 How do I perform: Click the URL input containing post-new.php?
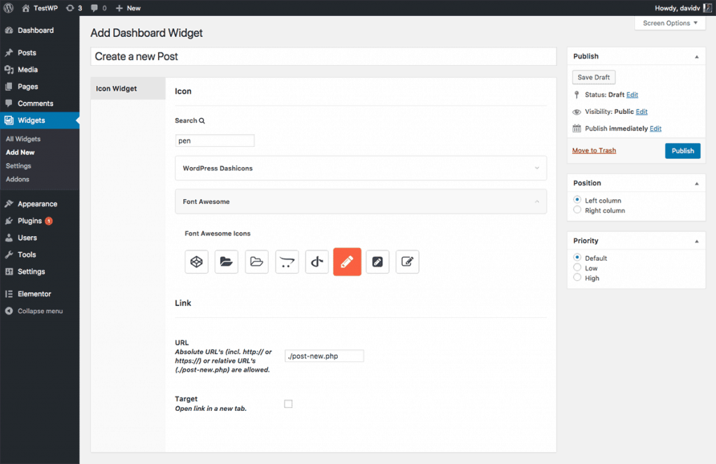324,356
